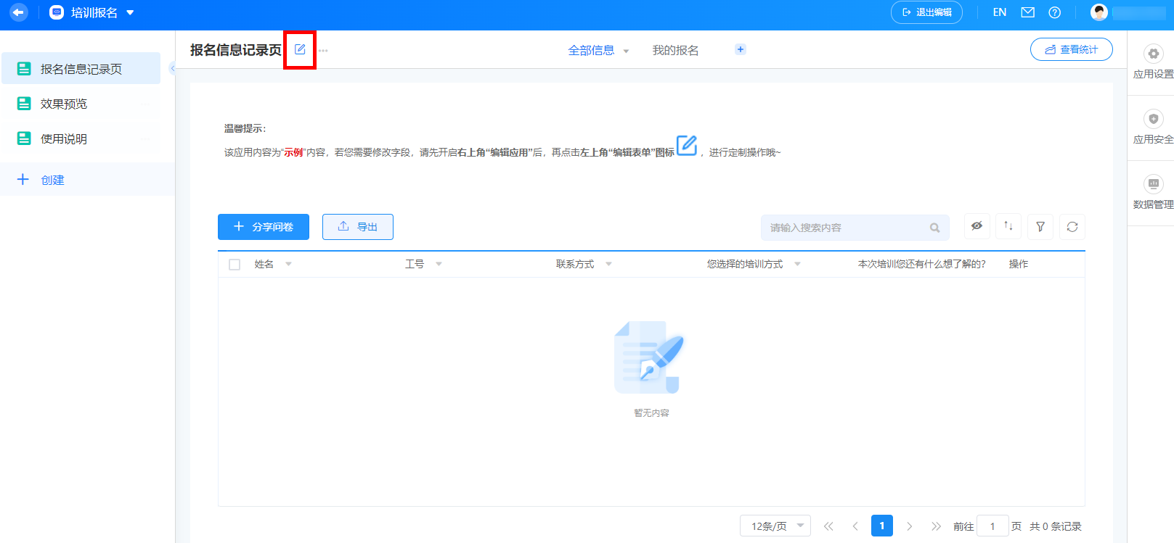Screen dimensions: 1174x543
Task: Click the edit form pencil icon by the title
Action: 300,49
